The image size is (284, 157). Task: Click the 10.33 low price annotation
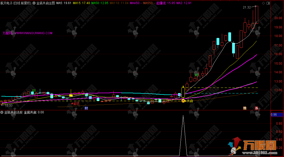point(8,105)
